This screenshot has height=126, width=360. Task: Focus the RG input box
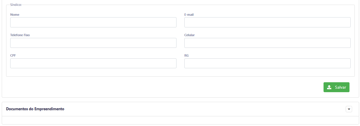(267, 63)
